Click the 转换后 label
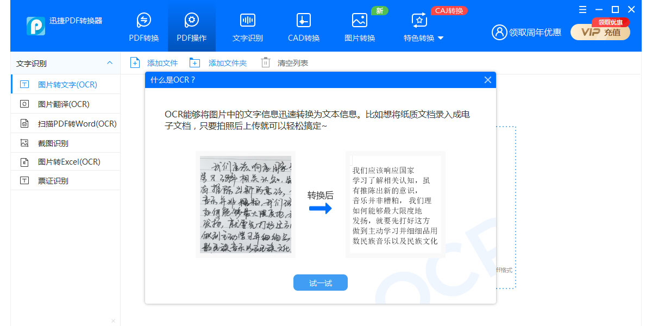Image resolution: width=652 pixels, height=326 pixels. click(x=321, y=196)
